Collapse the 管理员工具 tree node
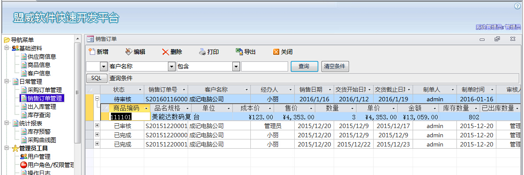524x175 pixels. tap(6, 148)
